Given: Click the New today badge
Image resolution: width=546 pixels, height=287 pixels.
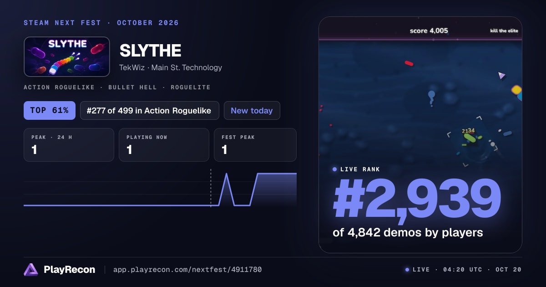Looking at the screenshot, I should point(252,110).
